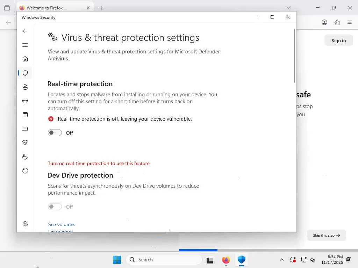Viewport: 358px width, 268px height.
Task: Open Firefox View icon at top-left
Action: [x=7, y=8]
